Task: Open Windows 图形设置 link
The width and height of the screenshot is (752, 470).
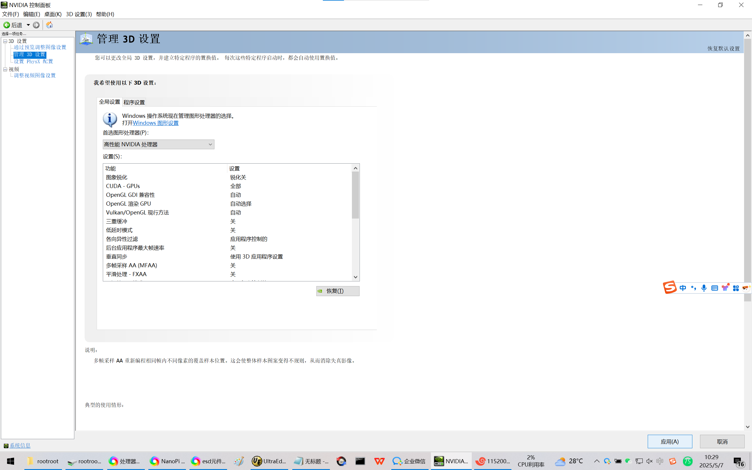Action: click(155, 123)
